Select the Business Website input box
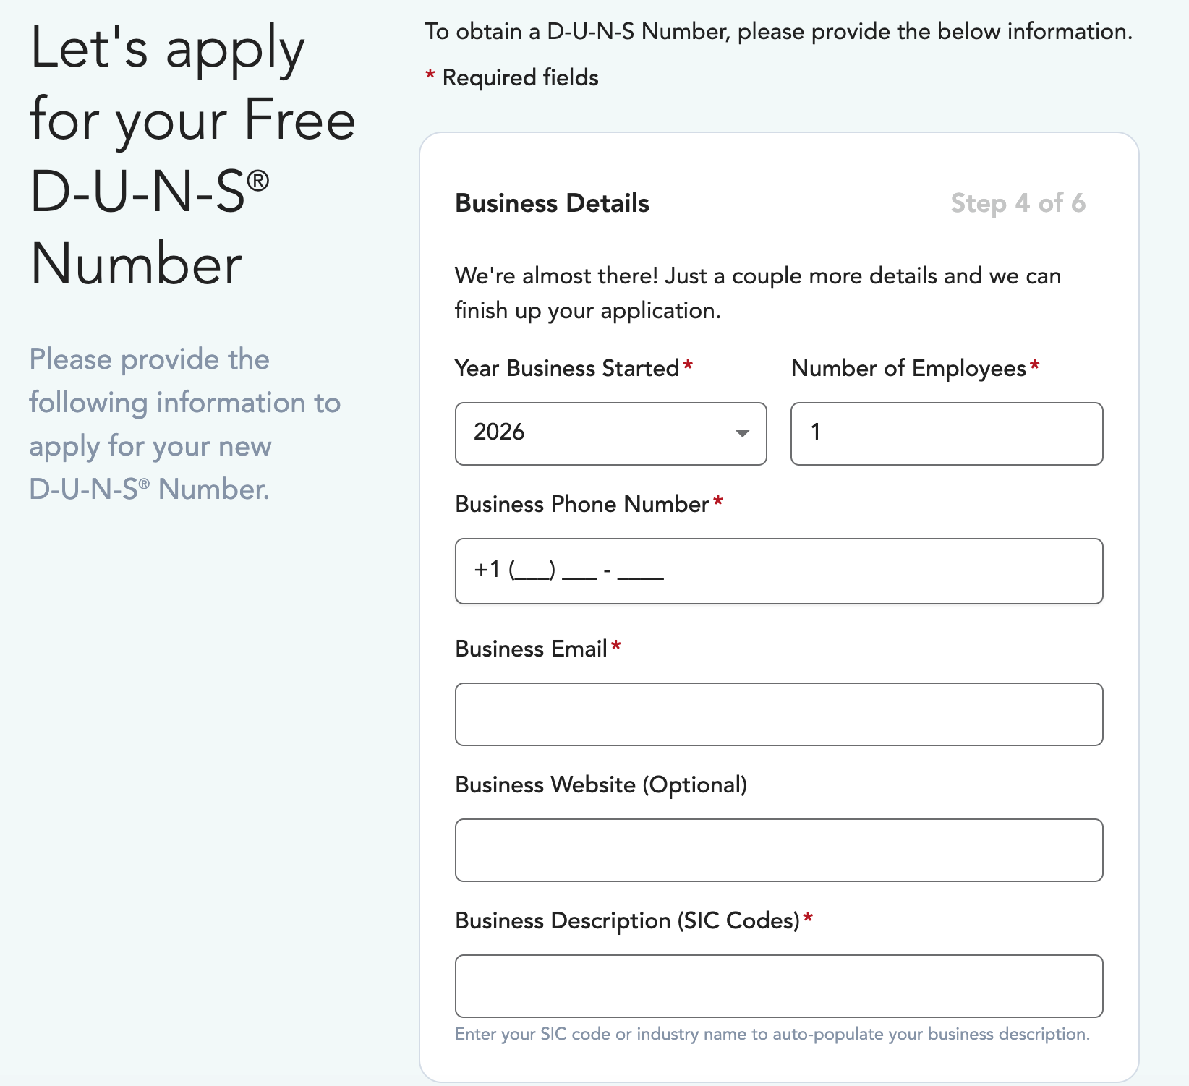Screen dimensions: 1189x1086 (778, 850)
